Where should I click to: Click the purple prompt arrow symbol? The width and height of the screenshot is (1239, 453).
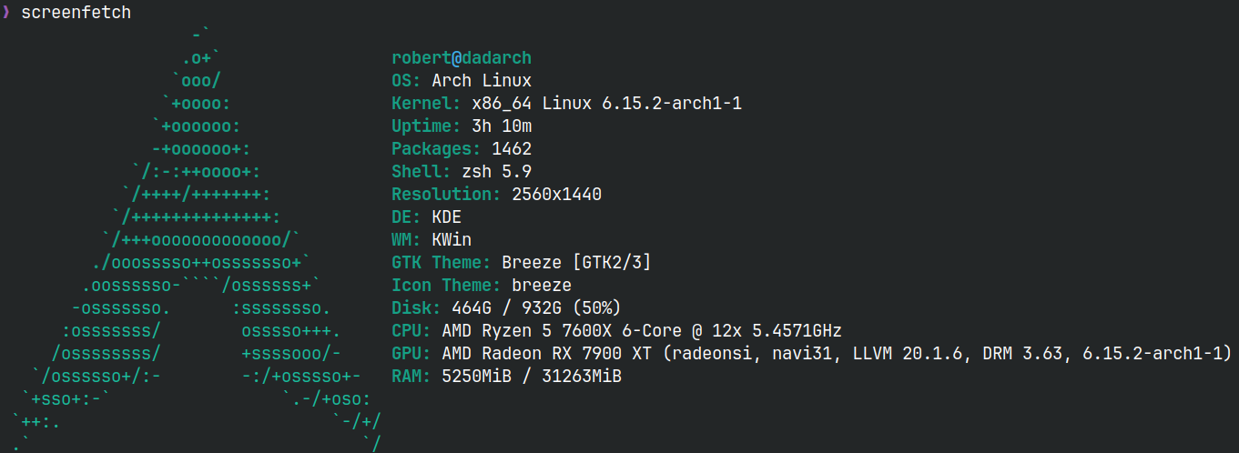tap(5, 13)
